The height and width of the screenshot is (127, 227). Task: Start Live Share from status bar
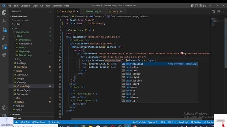39,122
